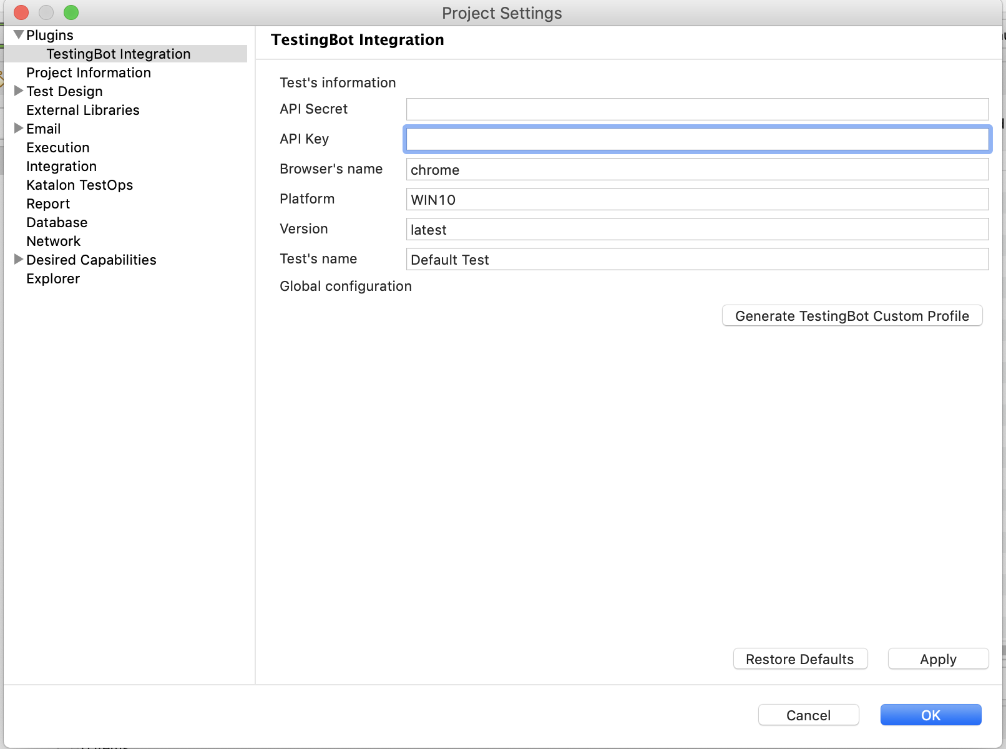Expand the Test Design node
Screen dimensions: 1006x749
tap(19, 91)
